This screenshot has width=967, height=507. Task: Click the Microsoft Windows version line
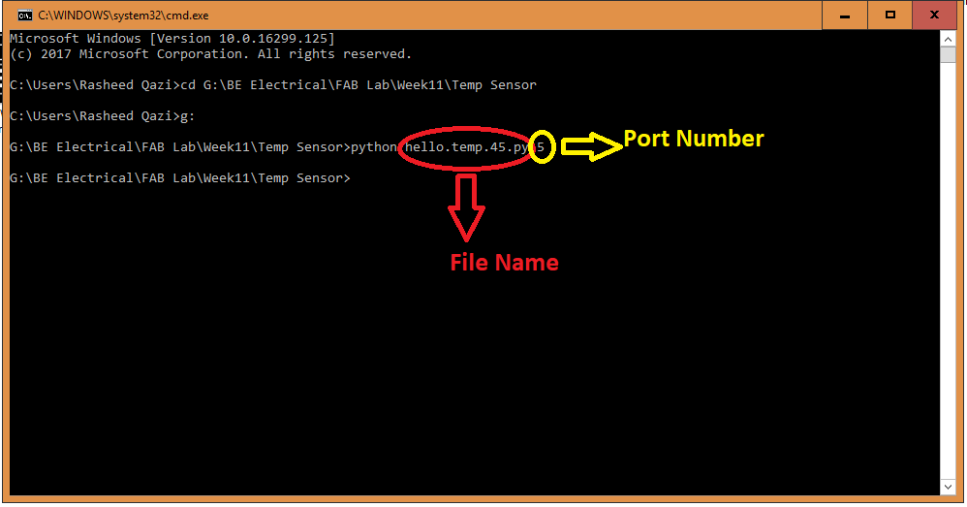coord(172,39)
